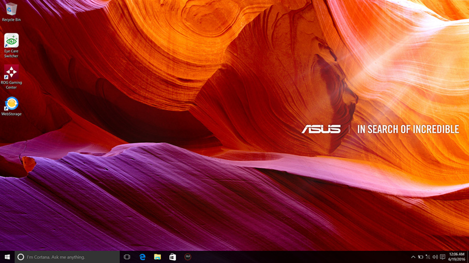Focus the Cortana 'Ask me anything' search box
The image size is (469, 263).
(x=67, y=257)
